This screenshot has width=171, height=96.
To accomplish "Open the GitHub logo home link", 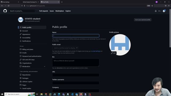I will pyautogui.click(x=5, y=11).
